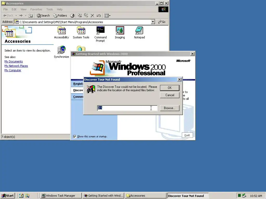Follow the My Network Places link
This screenshot has height=199, width=266.
pos(16,66)
